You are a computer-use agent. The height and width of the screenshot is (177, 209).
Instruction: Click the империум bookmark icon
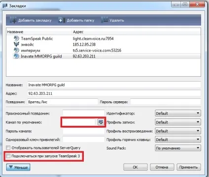coord(16,50)
